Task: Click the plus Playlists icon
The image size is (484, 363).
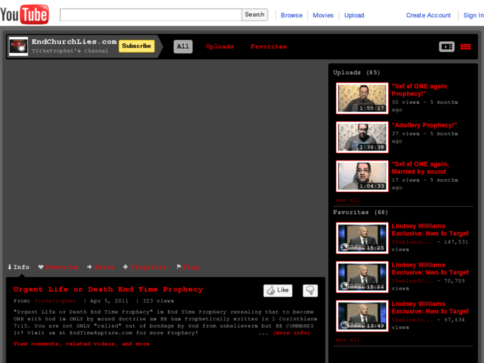Action: click(125, 267)
